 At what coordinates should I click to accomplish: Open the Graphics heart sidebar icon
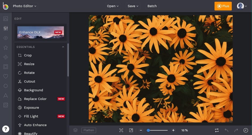6,76
